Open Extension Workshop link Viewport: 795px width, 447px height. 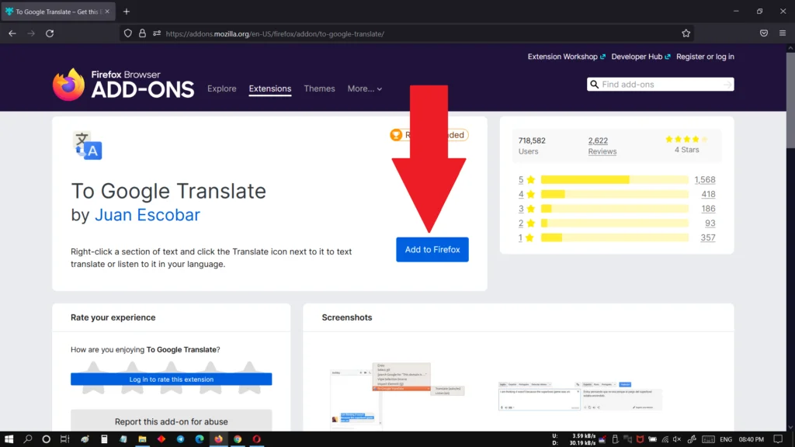pos(566,57)
